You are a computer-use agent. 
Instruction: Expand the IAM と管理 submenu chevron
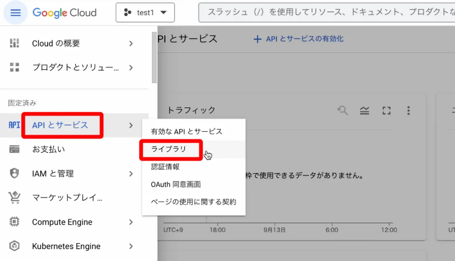pyautogui.click(x=131, y=174)
